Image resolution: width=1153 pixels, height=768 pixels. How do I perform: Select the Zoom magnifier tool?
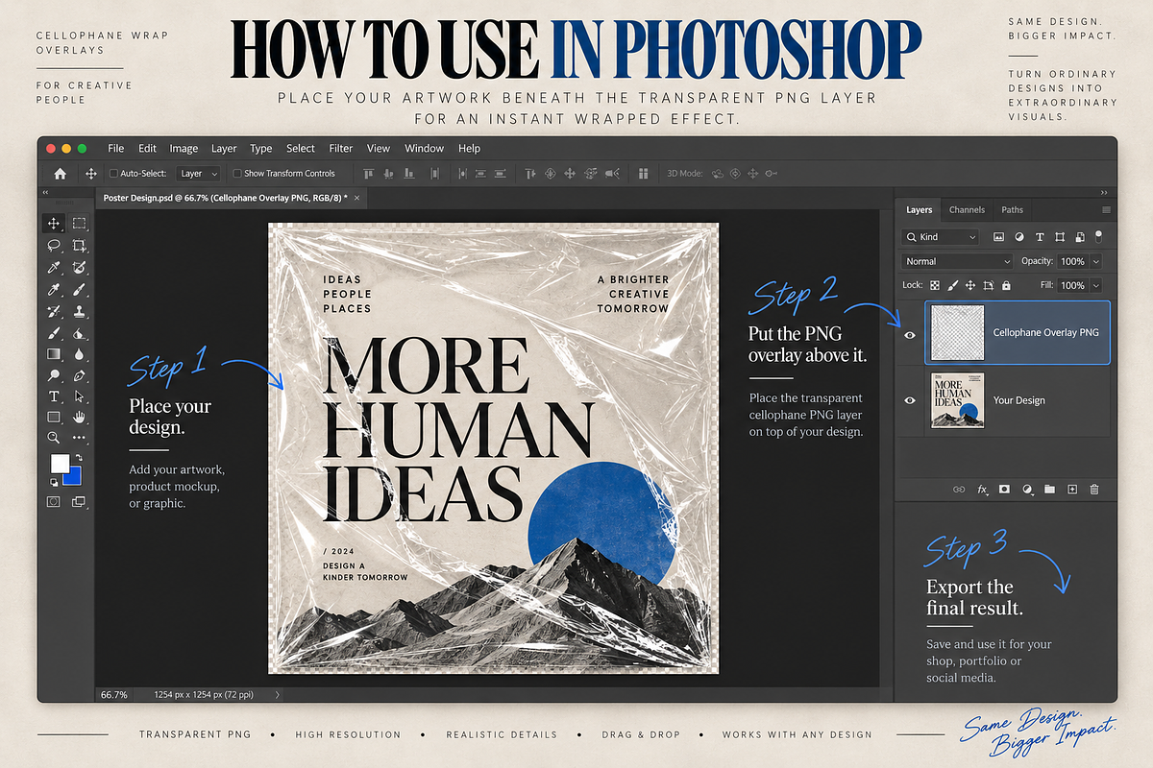click(54, 437)
